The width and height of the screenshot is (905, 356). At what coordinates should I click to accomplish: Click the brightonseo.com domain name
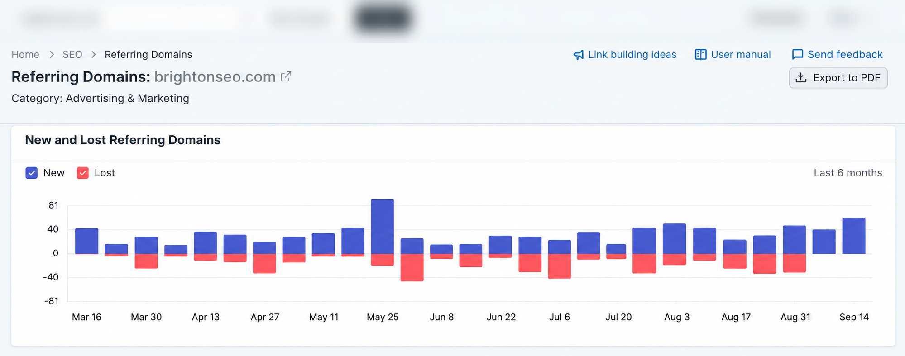(x=215, y=77)
